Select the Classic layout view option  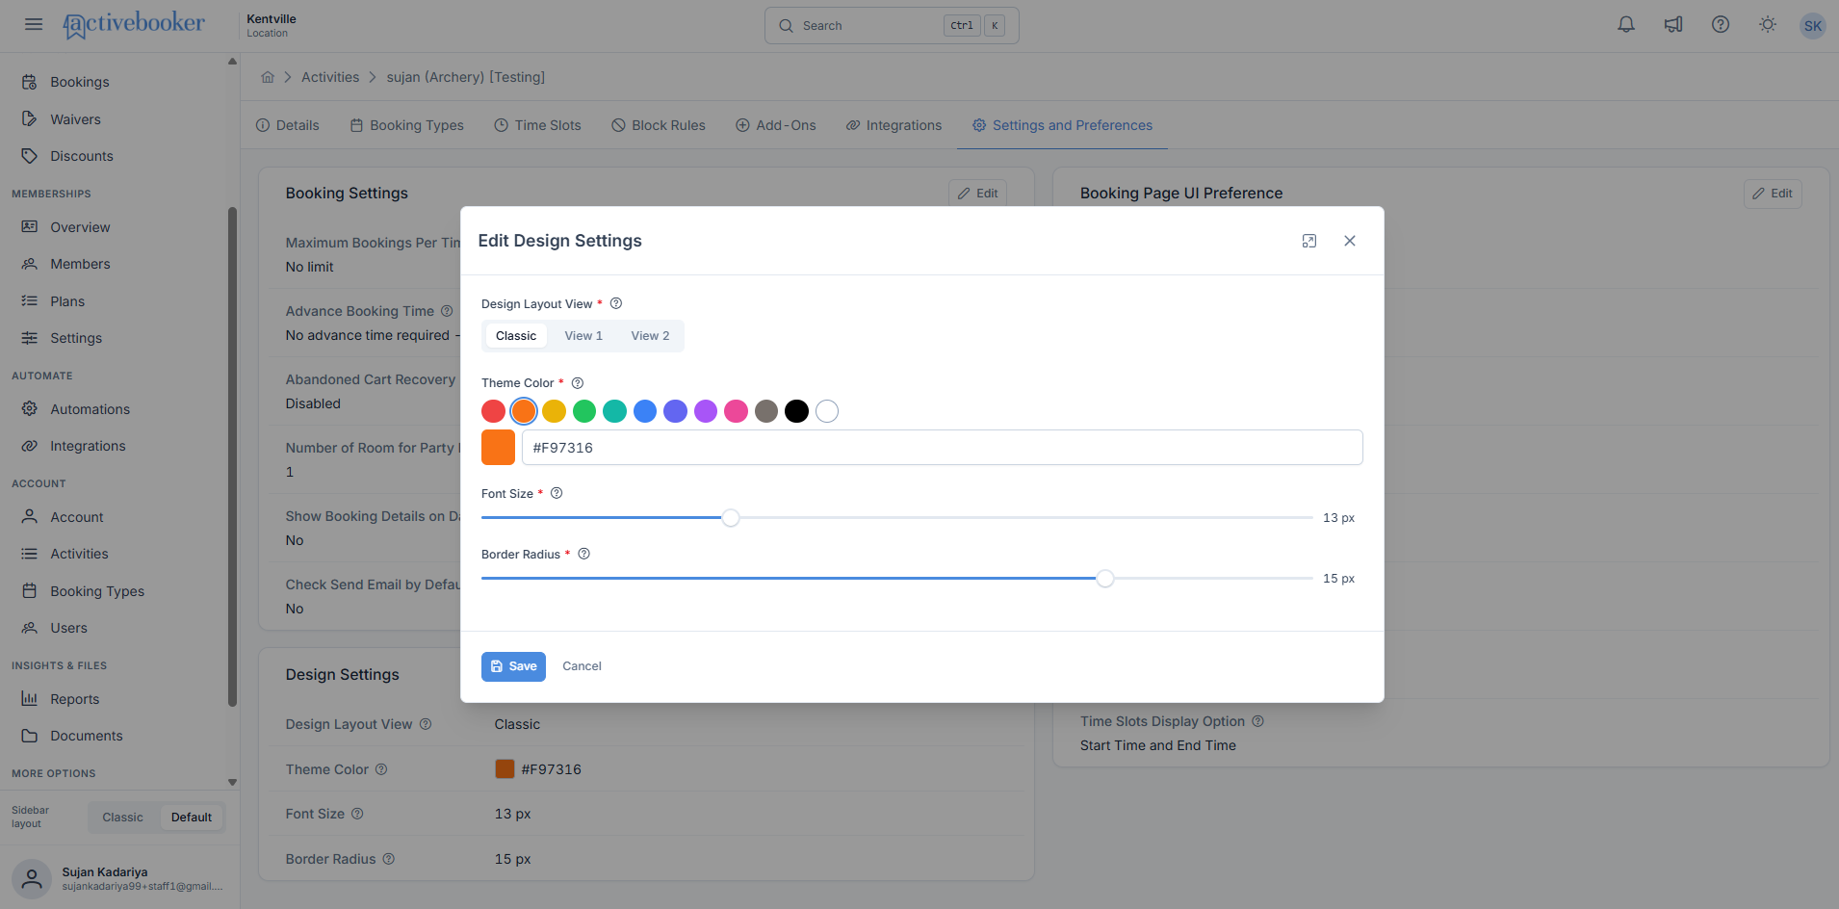pos(516,336)
